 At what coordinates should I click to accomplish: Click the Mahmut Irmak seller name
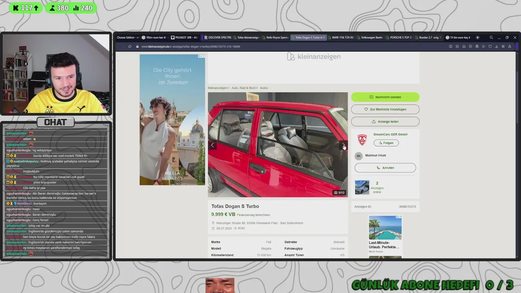pos(376,155)
